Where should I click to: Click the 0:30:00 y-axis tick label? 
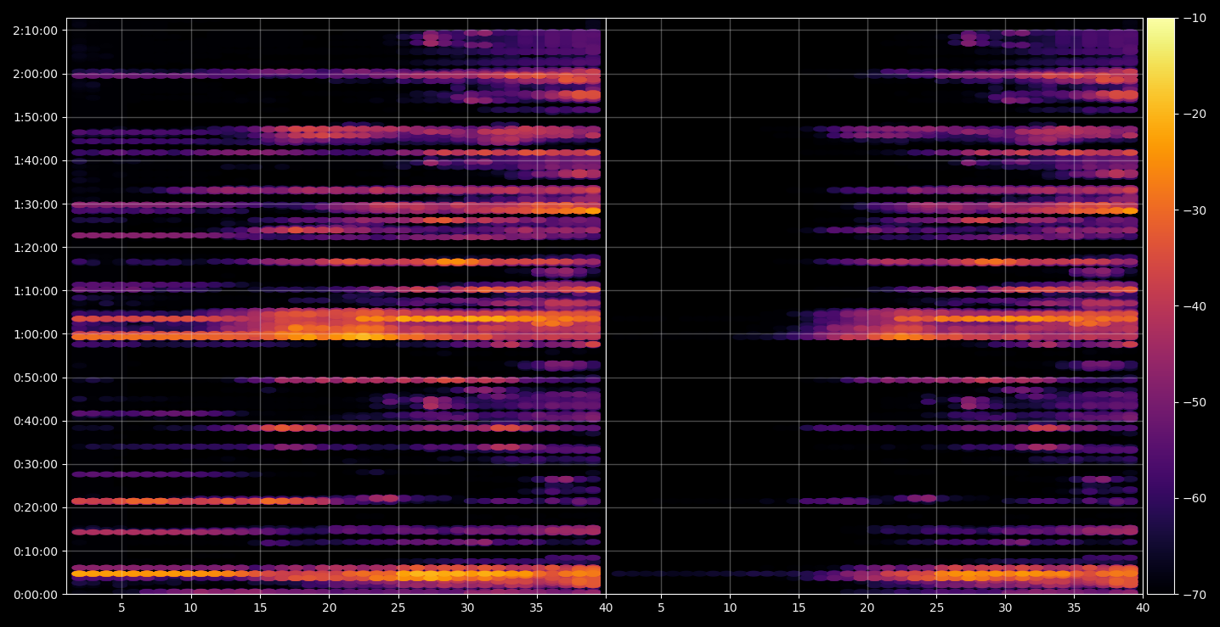[35, 464]
